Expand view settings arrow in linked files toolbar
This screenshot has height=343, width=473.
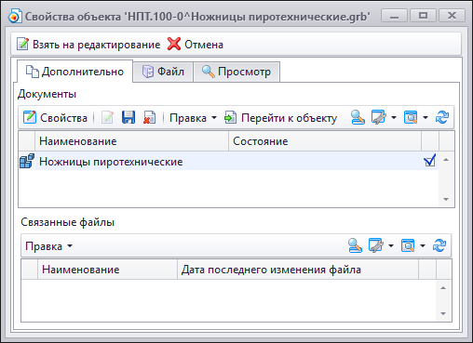pyautogui.click(x=391, y=245)
